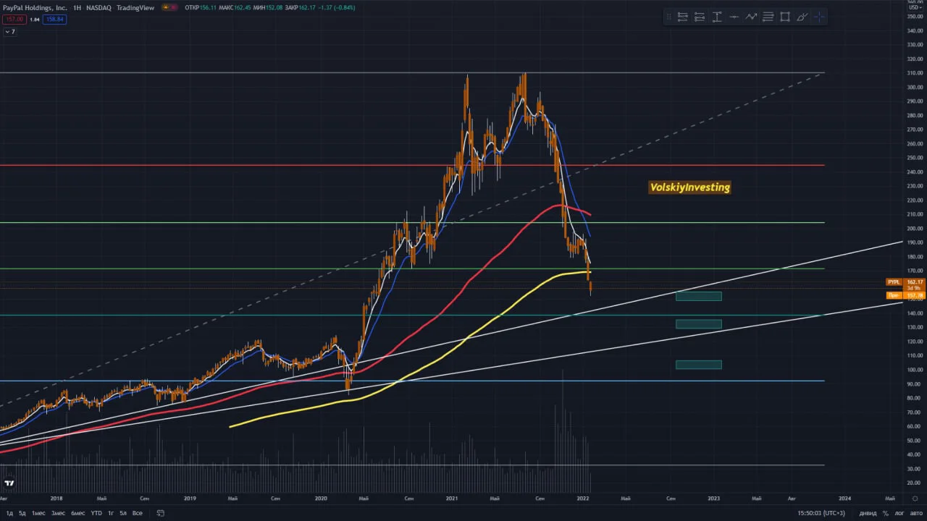
Task: Enable logarithmic scale via лог
Action: (898, 513)
